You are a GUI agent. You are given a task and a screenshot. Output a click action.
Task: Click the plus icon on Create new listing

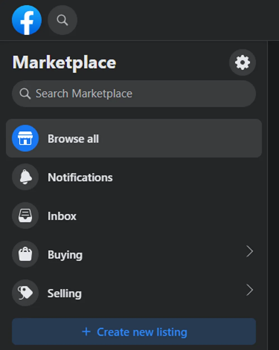click(x=86, y=332)
